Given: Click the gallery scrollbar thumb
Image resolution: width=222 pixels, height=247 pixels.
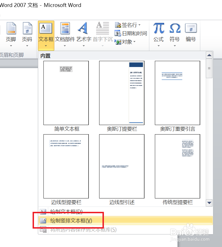Looking at the screenshot, I should 209,68.
